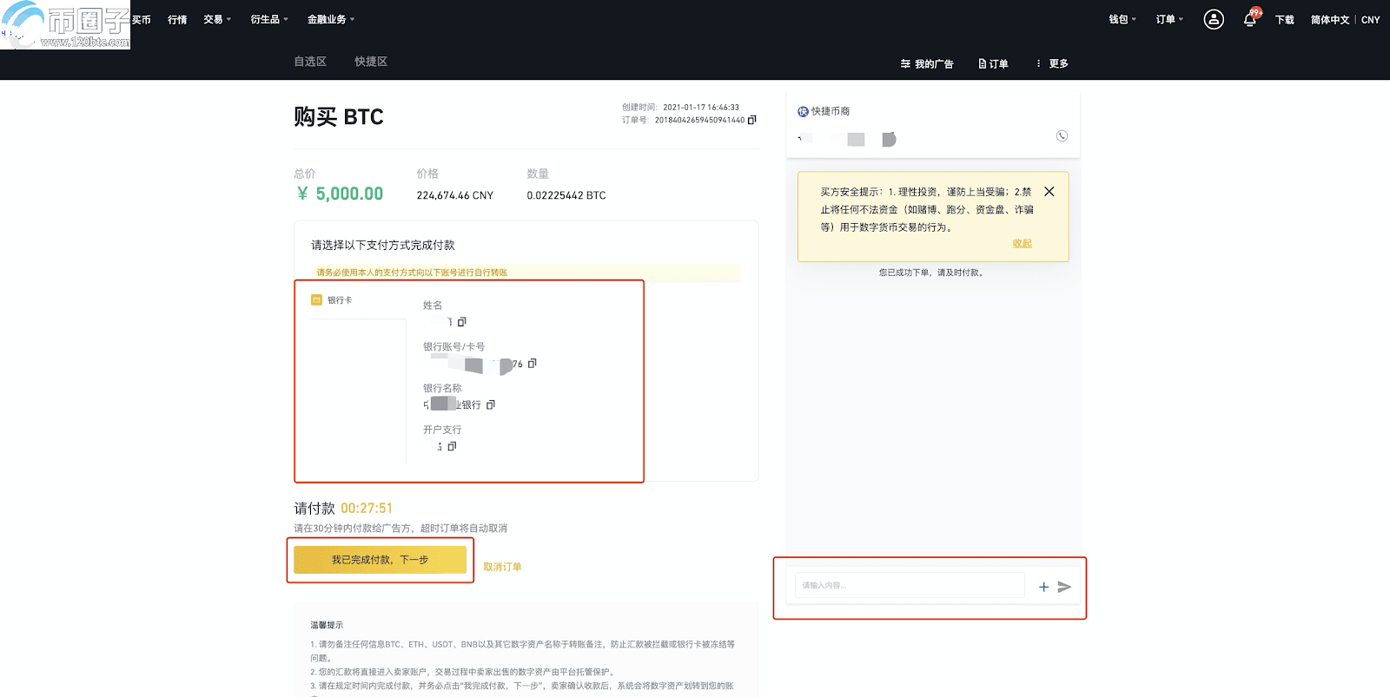The image size is (1390, 697).
Task: Change currency via CNY
Action: pyautogui.click(x=1371, y=19)
